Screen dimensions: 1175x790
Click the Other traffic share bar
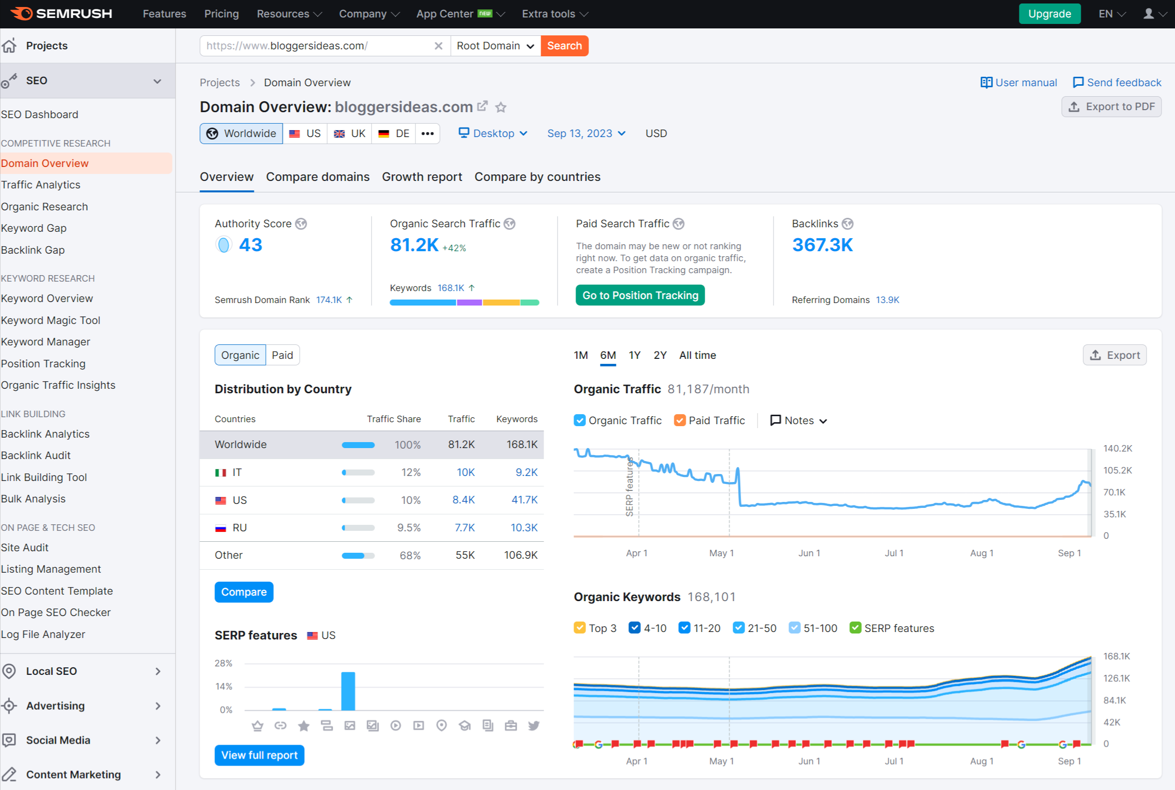tap(358, 556)
